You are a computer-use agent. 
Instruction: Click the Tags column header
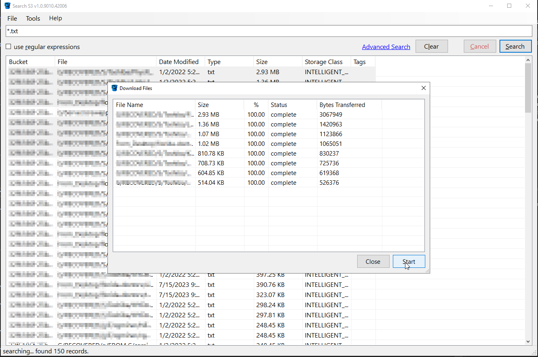click(x=363, y=62)
